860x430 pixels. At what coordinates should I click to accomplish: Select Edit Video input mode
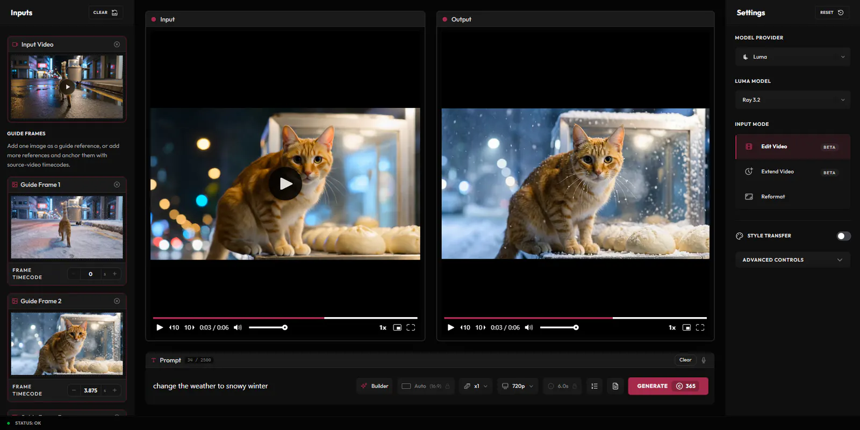(793, 147)
